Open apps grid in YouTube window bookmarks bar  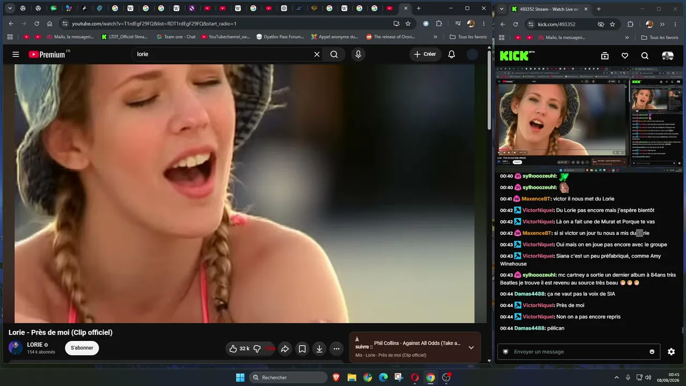point(10,37)
